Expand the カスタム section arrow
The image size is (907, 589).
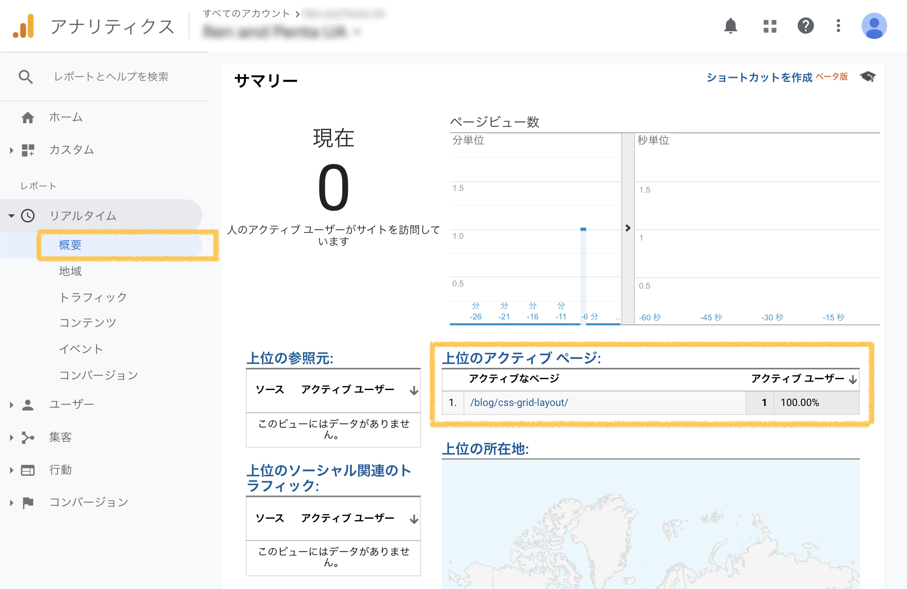point(11,150)
